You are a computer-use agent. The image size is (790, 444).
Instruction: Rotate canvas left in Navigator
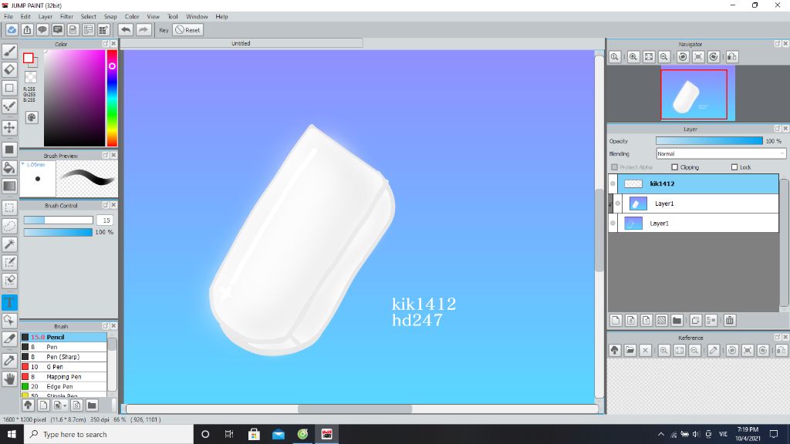[x=683, y=57]
